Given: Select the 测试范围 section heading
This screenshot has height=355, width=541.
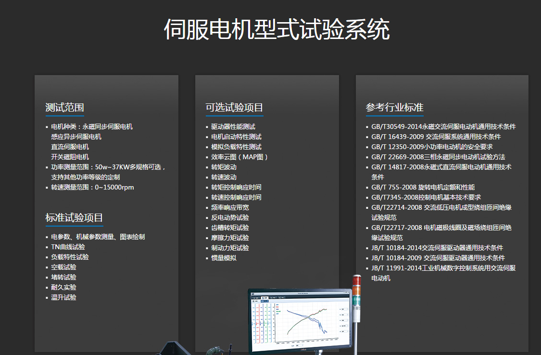Looking at the screenshot, I should (65, 107).
